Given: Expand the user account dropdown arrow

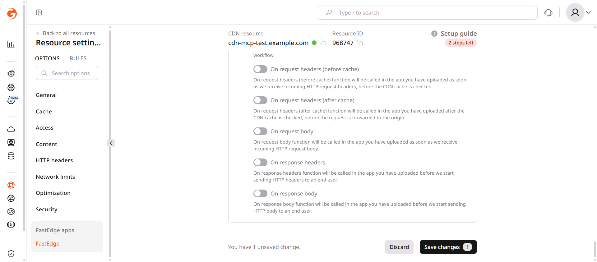Looking at the screenshot, I should (x=588, y=12).
